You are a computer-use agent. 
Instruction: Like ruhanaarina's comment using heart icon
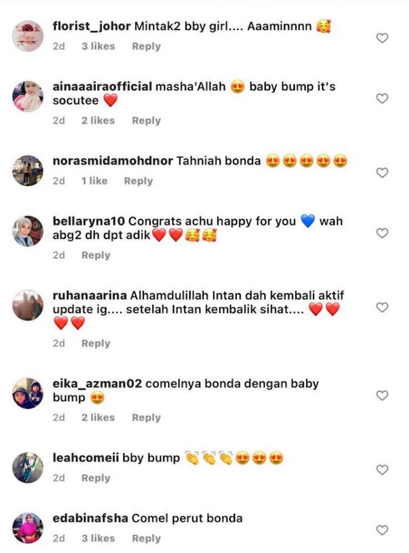click(x=382, y=307)
